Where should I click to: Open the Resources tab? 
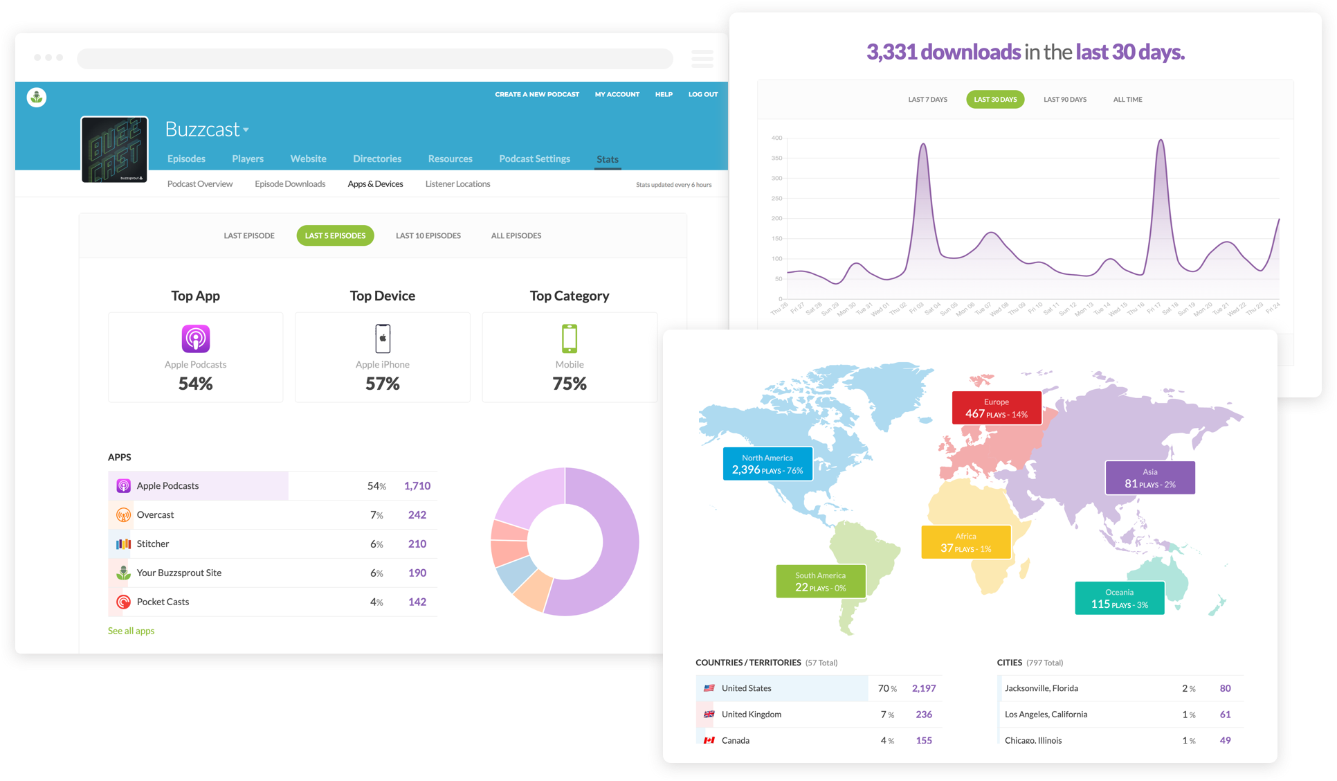point(451,159)
